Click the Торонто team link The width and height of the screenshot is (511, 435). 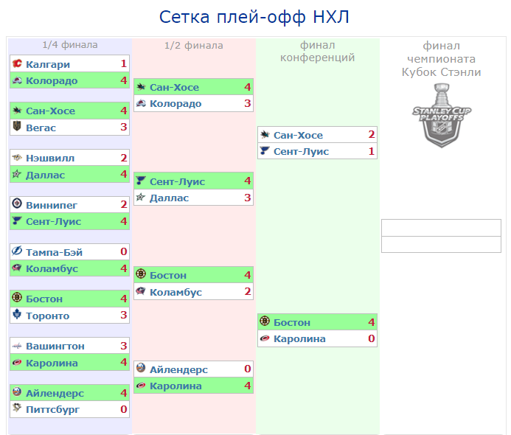pos(47,316)
